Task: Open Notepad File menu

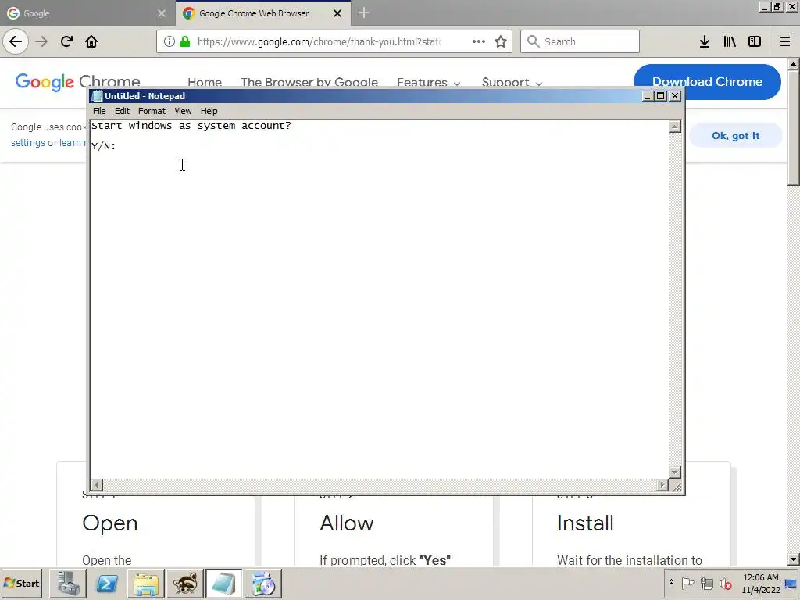Action: pyautogui.click(x=99, y=111)
